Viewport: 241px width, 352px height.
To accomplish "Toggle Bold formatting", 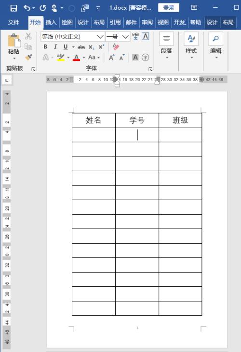I will (45, 47).
